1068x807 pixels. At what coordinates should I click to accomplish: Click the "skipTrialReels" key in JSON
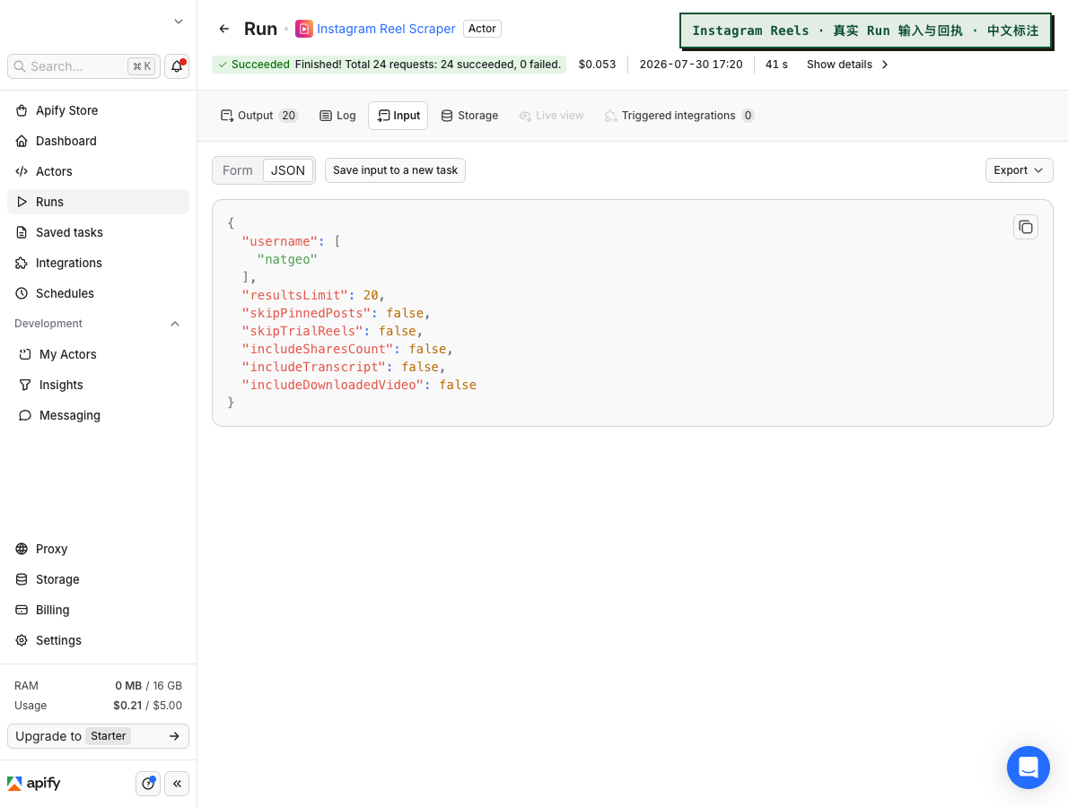(x=302, y=332)
